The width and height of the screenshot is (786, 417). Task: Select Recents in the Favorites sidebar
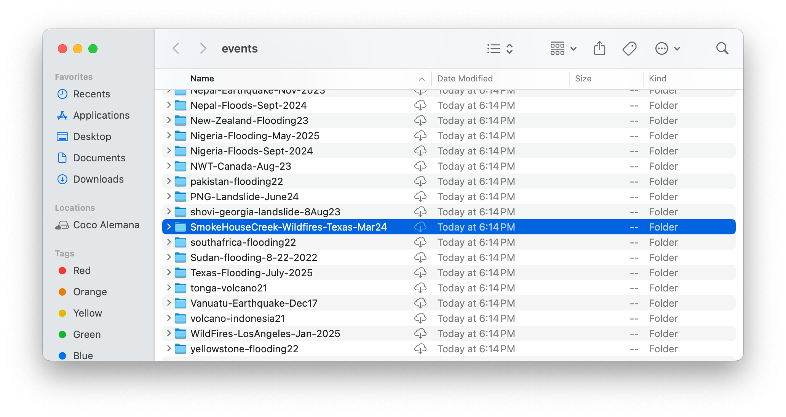pos(91,94)
